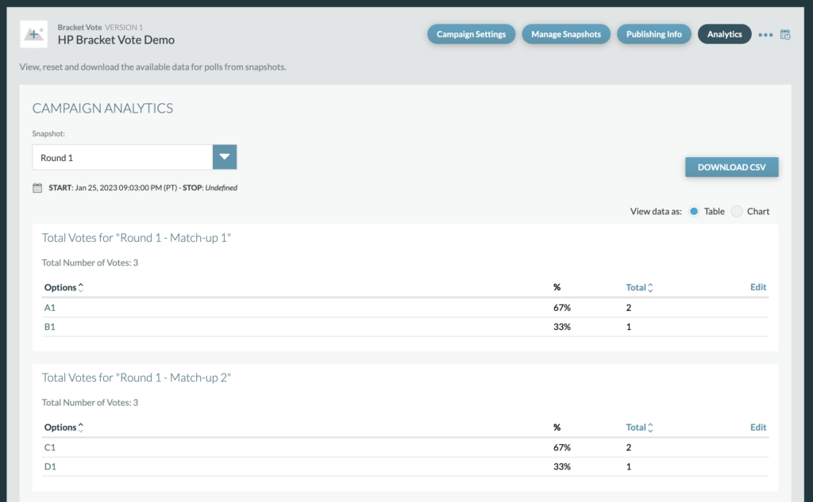Sort Match-up 2 by Options column arrows
This screenshot has height=502, width=813.
click(x=81, y=427)
